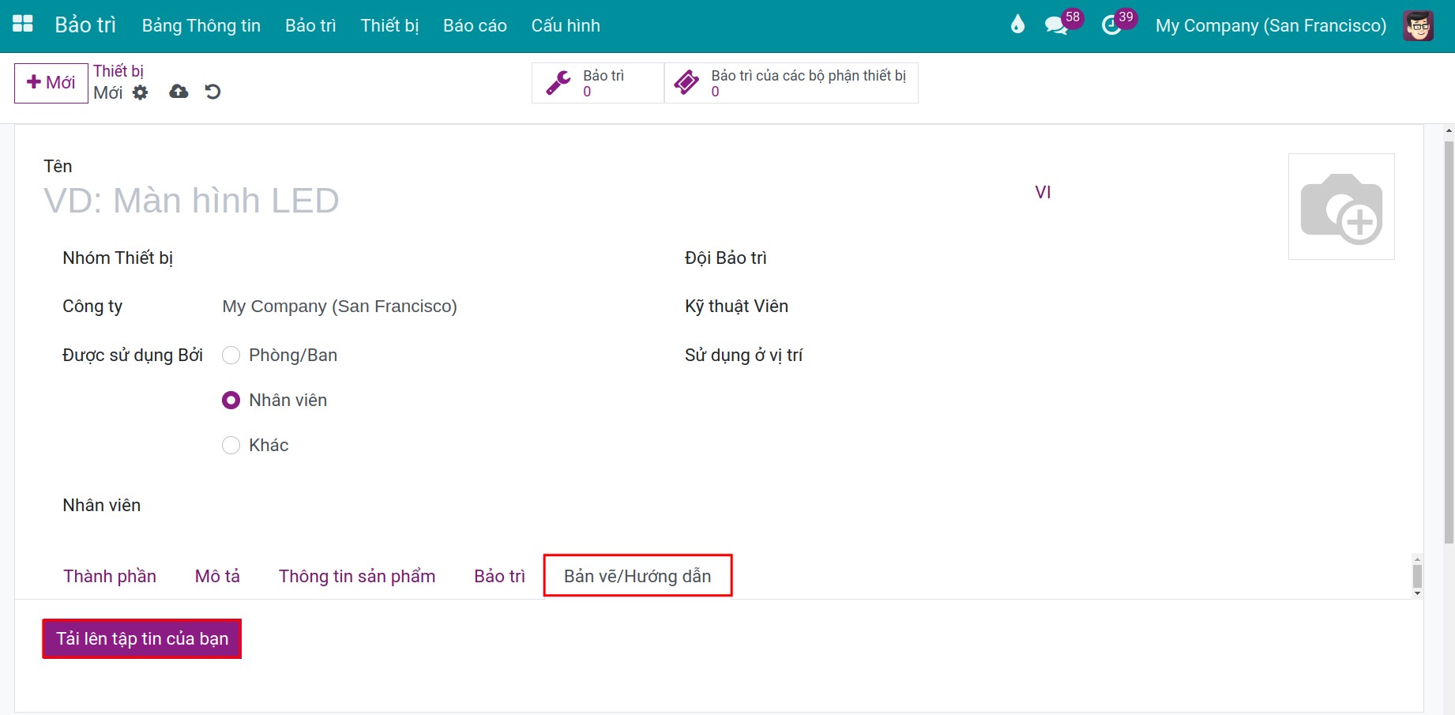Image resolution: width=1455 pixels, height=715 pixels.
Task: Open the Cấu hình menu
Action: [x=566, y=25]
